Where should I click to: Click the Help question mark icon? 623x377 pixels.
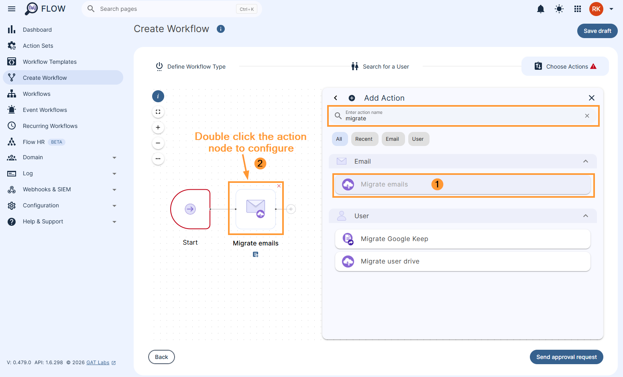click(12, 221)
